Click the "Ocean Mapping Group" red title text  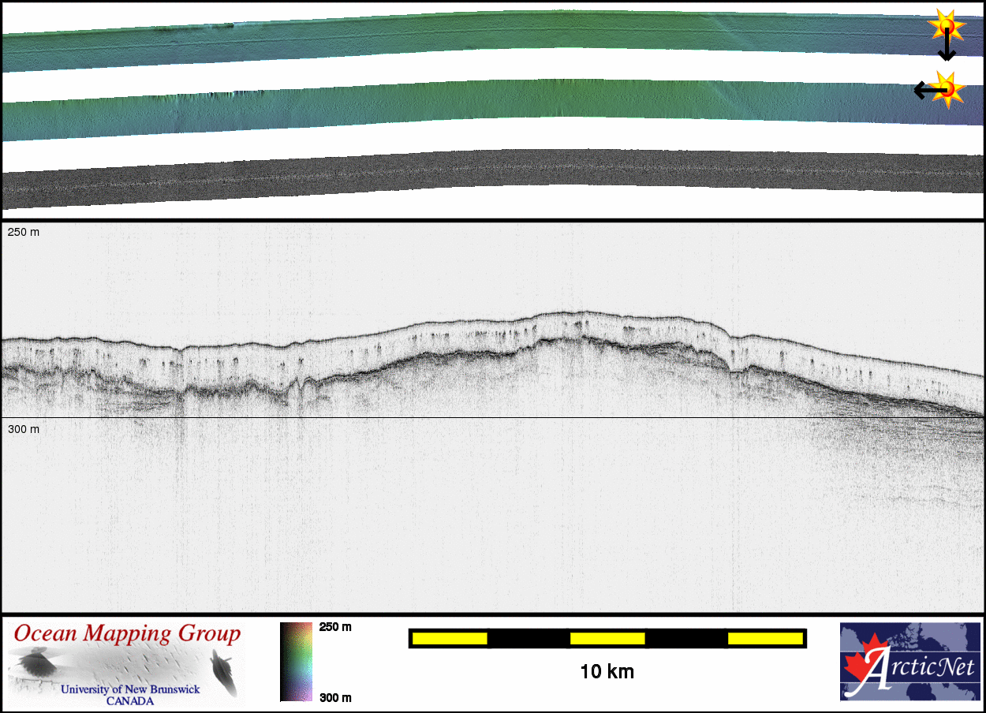click(127, 633)
